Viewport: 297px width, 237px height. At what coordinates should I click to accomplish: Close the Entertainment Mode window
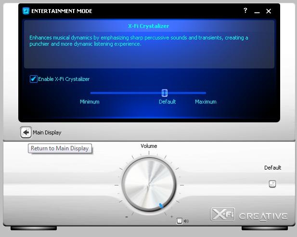pyautogui.click(x=269, y=11)
